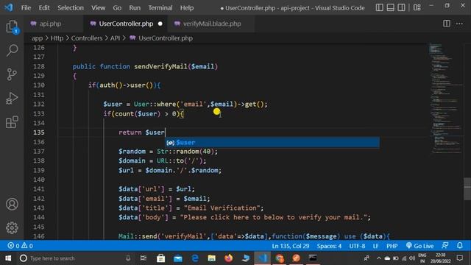Open errors and warnings in status bar
471x265 pixels.
[20, 246]
